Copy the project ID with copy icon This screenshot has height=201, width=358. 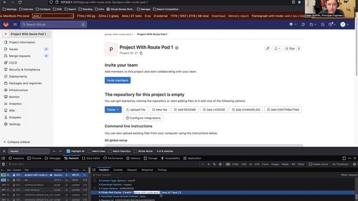[x=141, y=53]
